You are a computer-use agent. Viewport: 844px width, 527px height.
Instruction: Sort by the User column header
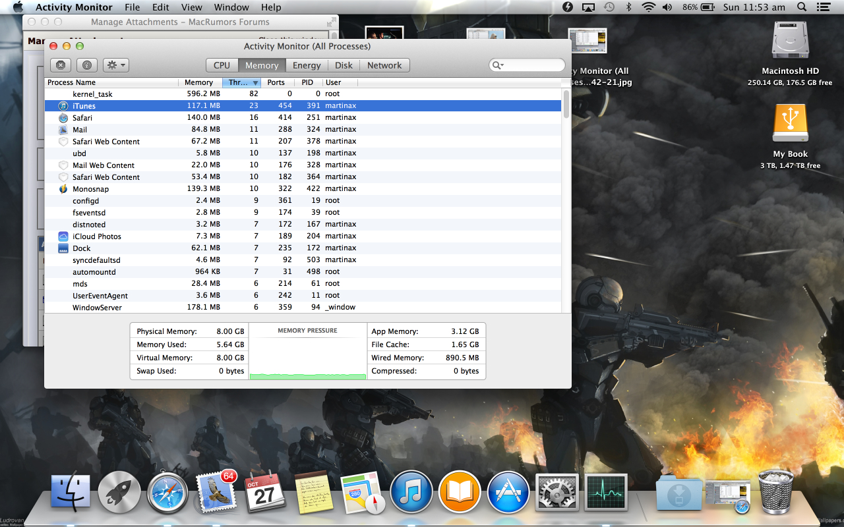point(340,82)
